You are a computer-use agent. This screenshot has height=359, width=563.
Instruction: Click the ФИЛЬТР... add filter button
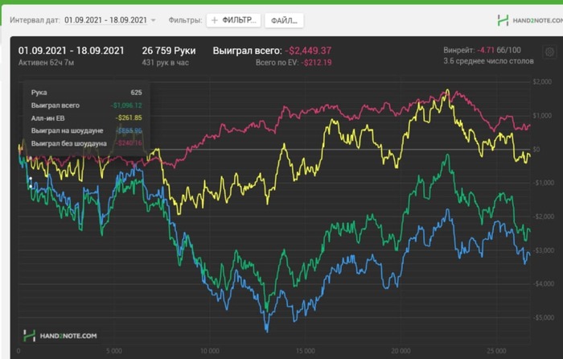233,20
